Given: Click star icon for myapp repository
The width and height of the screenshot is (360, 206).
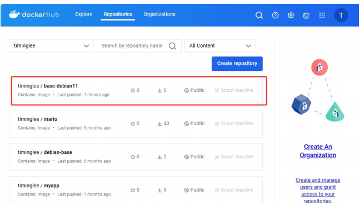Looking at the screenshot, I should point(133,190).
